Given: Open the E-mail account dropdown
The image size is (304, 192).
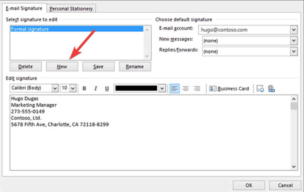Looking at the screenshot, I should [294, 30].
